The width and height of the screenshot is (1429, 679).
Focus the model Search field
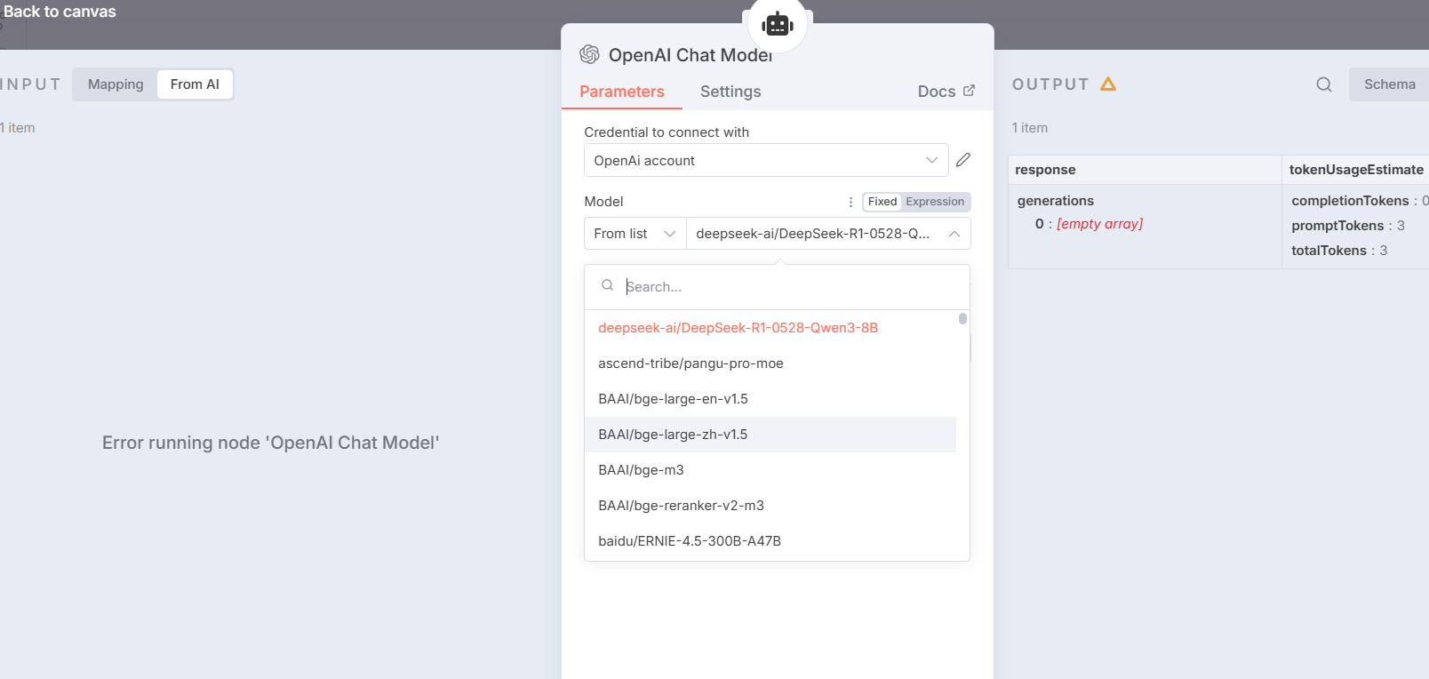777,286
